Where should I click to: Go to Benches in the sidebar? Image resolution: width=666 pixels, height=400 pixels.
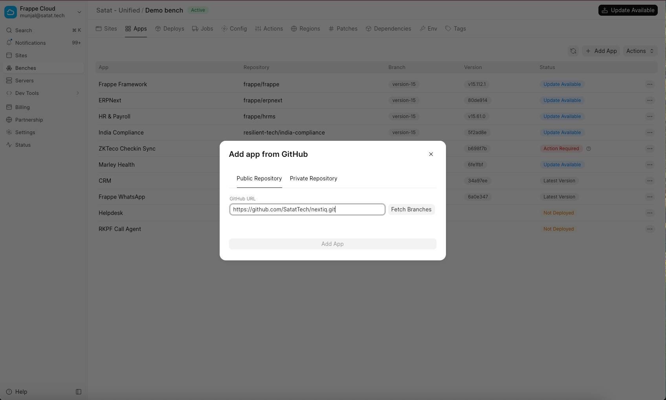pos(43,68)
